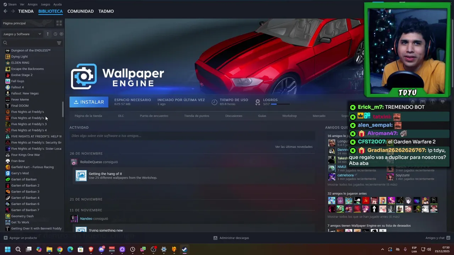Click Página principal button

[28, 23]
